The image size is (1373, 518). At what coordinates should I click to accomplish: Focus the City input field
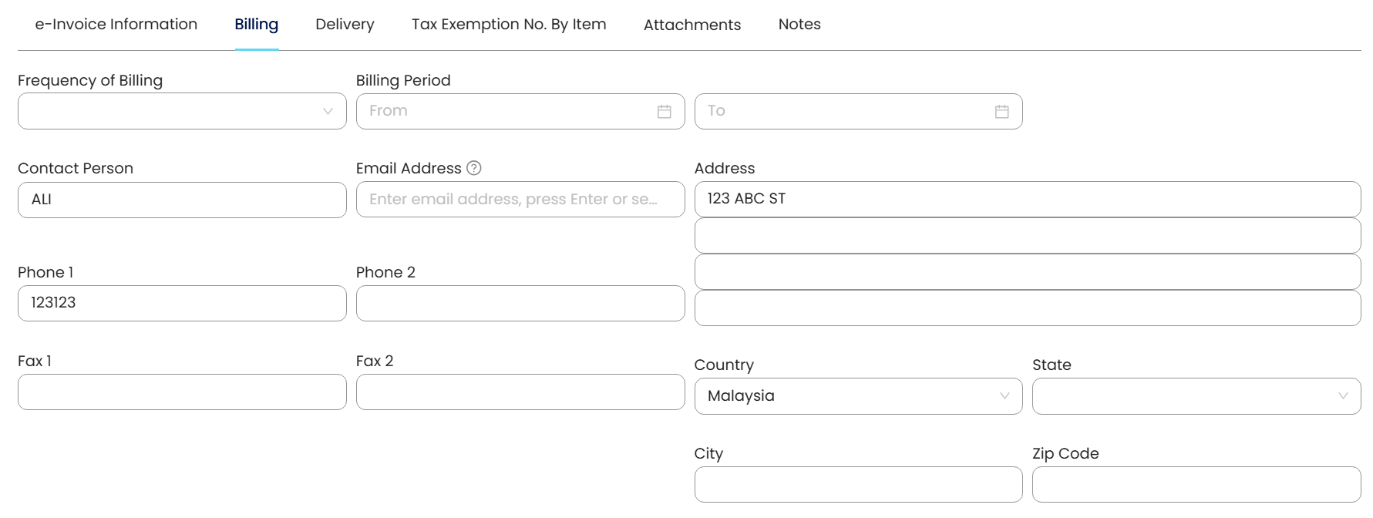click(x=858, y=484)
